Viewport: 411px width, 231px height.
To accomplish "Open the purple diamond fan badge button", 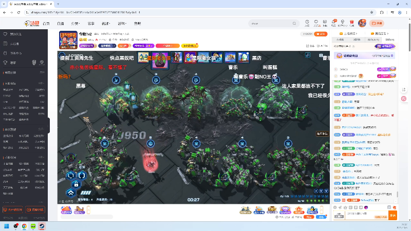I will [385, 46].
